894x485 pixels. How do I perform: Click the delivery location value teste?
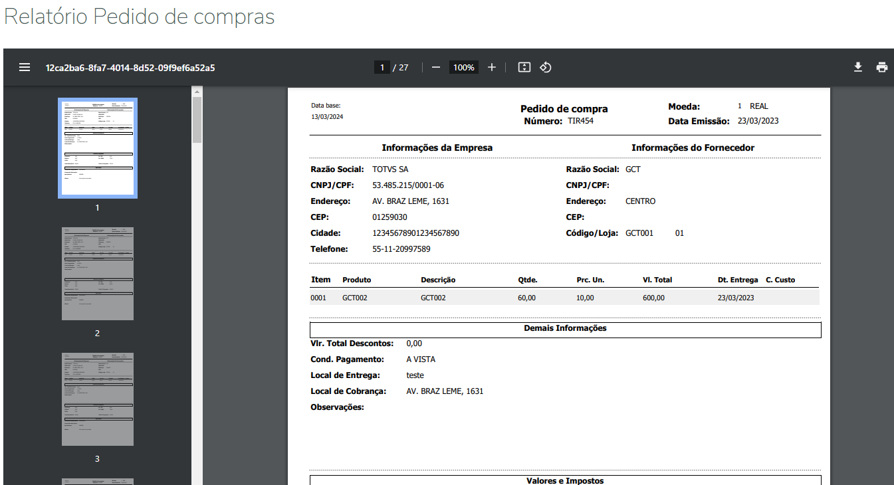click(415, 375)
